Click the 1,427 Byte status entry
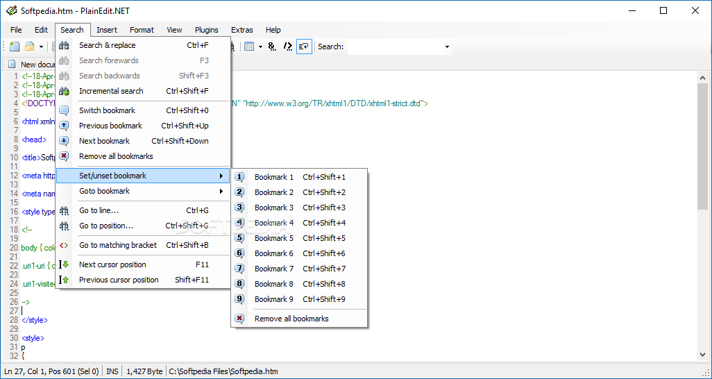Image resolution: width=712 pixels, height=379 pixels. click(144, 371)
